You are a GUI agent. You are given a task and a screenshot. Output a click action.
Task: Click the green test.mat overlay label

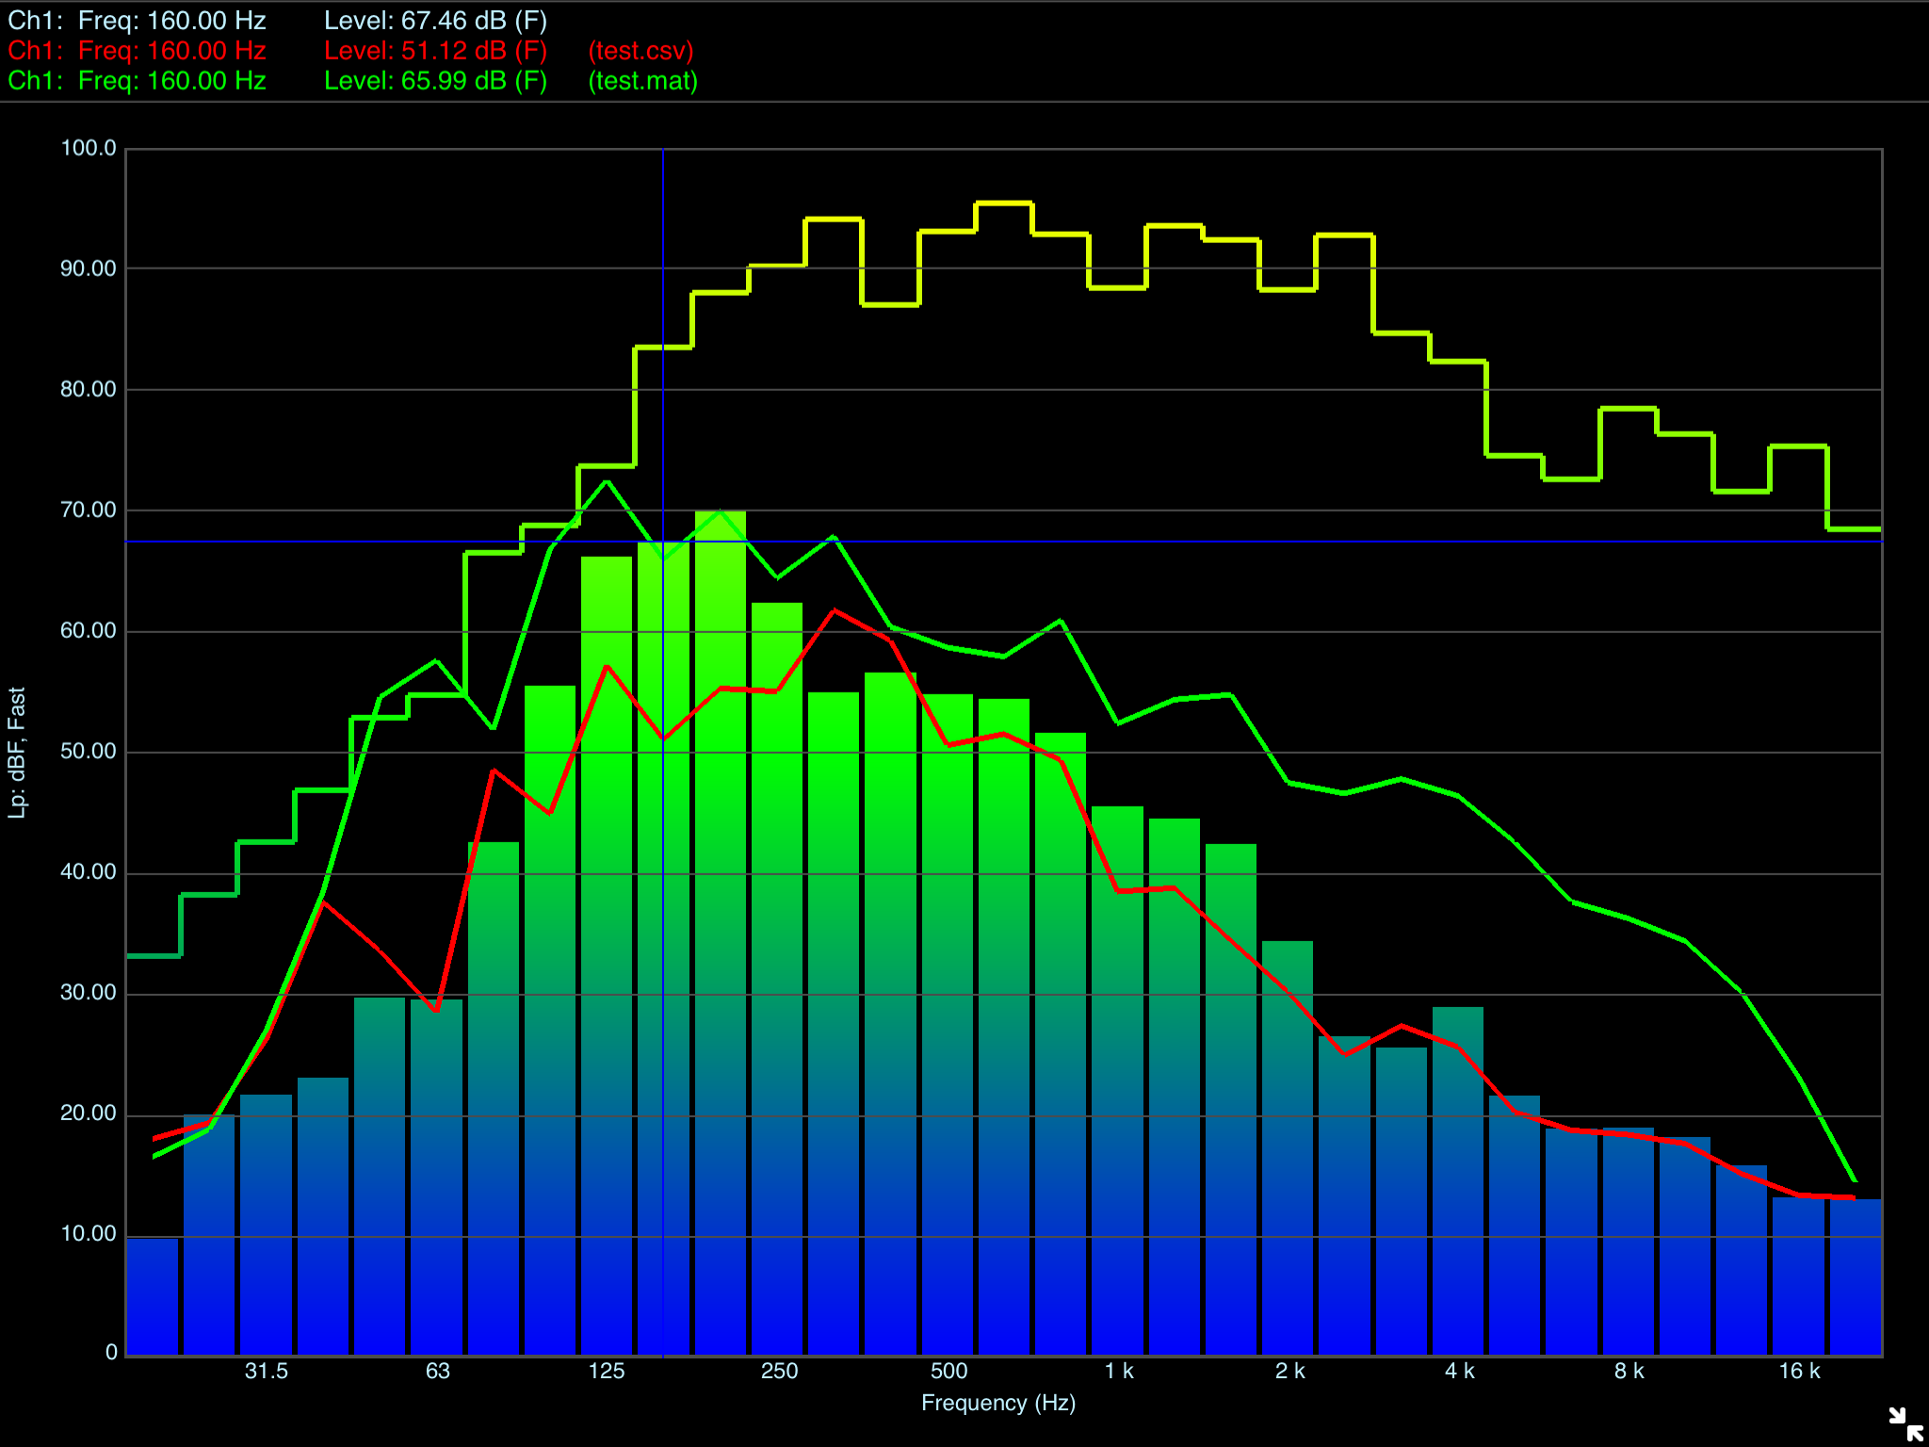(x=642, y=81)
